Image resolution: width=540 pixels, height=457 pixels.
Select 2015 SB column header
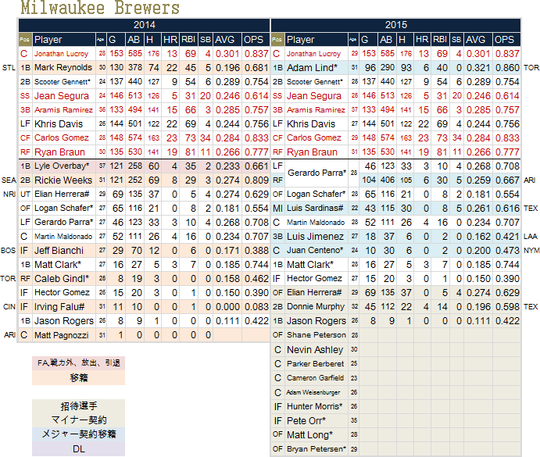[456, 40]
